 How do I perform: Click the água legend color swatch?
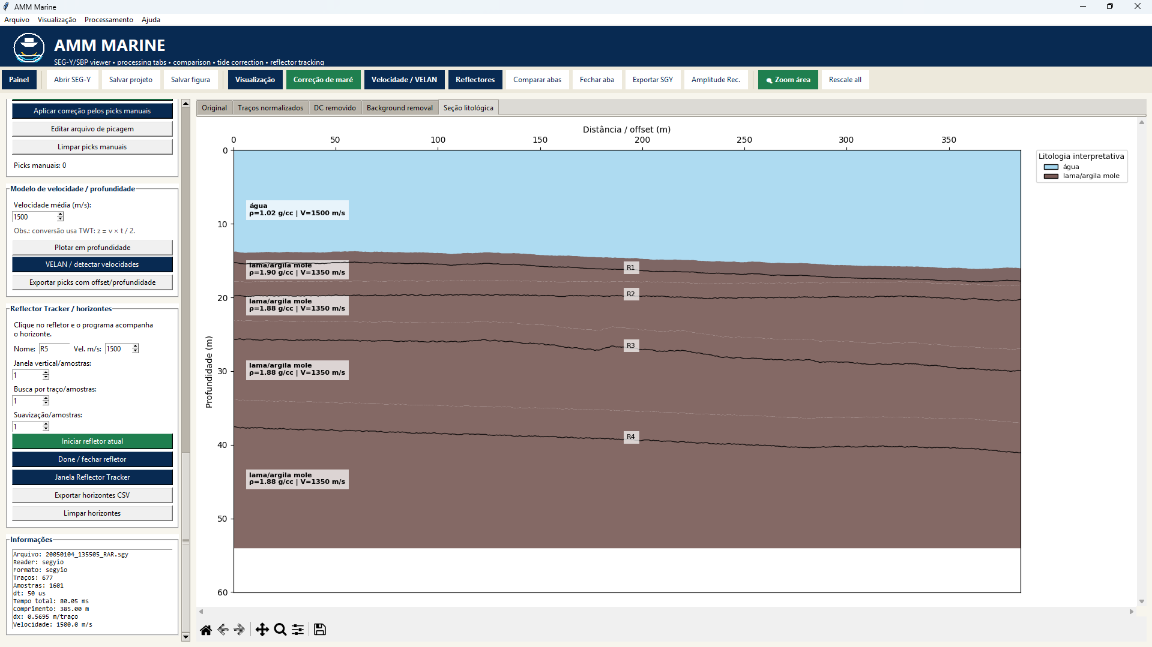click(x=1051, y=167)
